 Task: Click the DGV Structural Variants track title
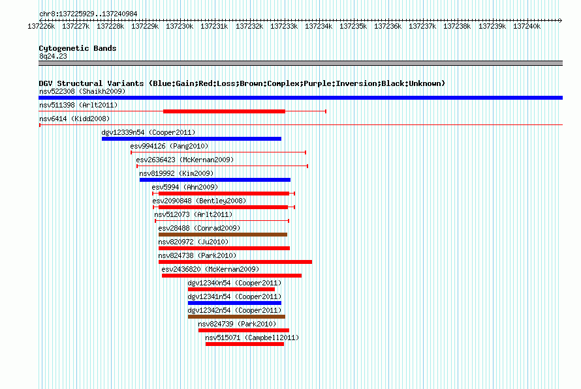pos(242,83)
